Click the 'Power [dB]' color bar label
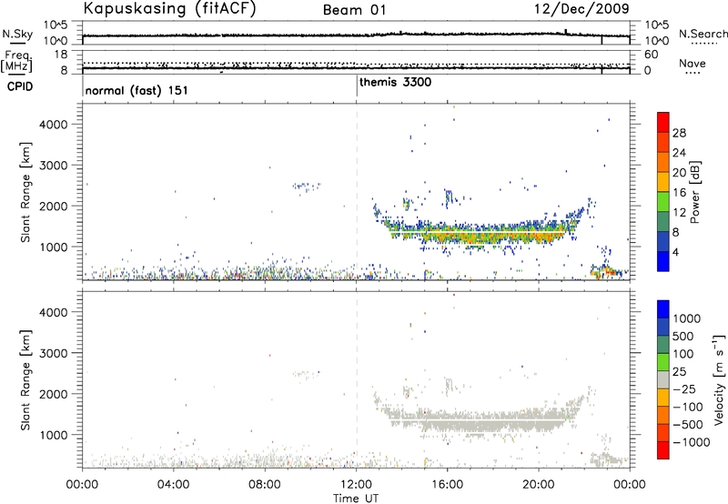Viewport: 728px width, 504px height. pyautogui.click(x=694, y=192)
